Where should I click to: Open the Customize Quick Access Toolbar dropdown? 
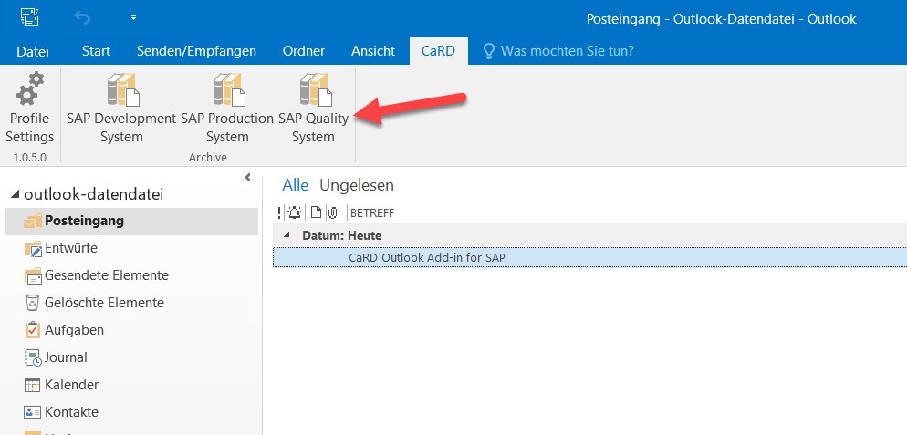(x=133, y=18)
